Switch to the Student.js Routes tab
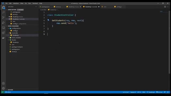Screen dimensions: 171x96 [x=74, y=7]
